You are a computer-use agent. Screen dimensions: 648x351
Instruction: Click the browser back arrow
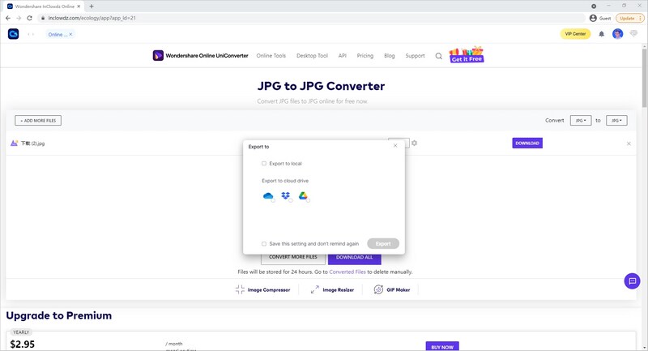point(8,18)
